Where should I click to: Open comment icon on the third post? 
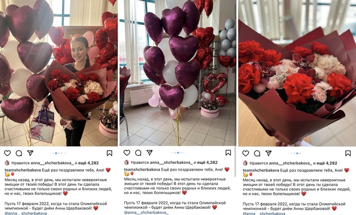[x=257, y=153]
